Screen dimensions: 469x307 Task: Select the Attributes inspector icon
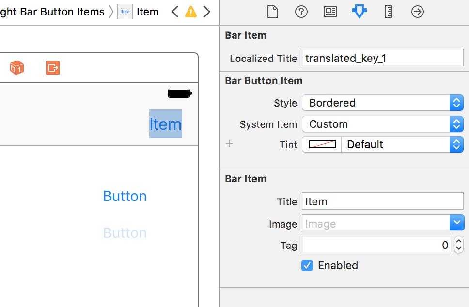pyautogui.click(x=359, y=13)
